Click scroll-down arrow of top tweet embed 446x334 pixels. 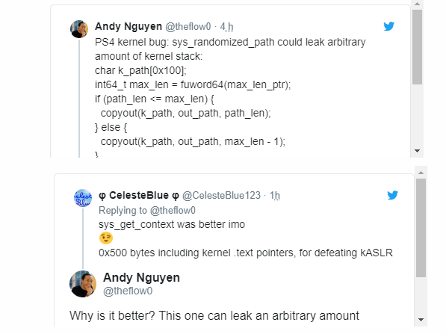[418, 151]
